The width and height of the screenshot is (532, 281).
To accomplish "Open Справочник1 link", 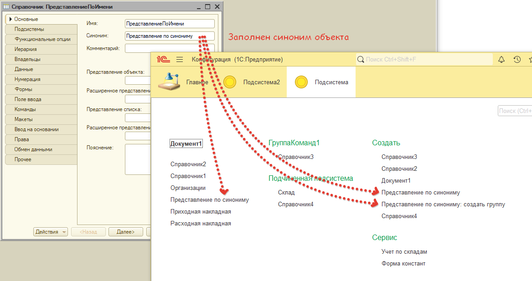I will coord(188,176).
